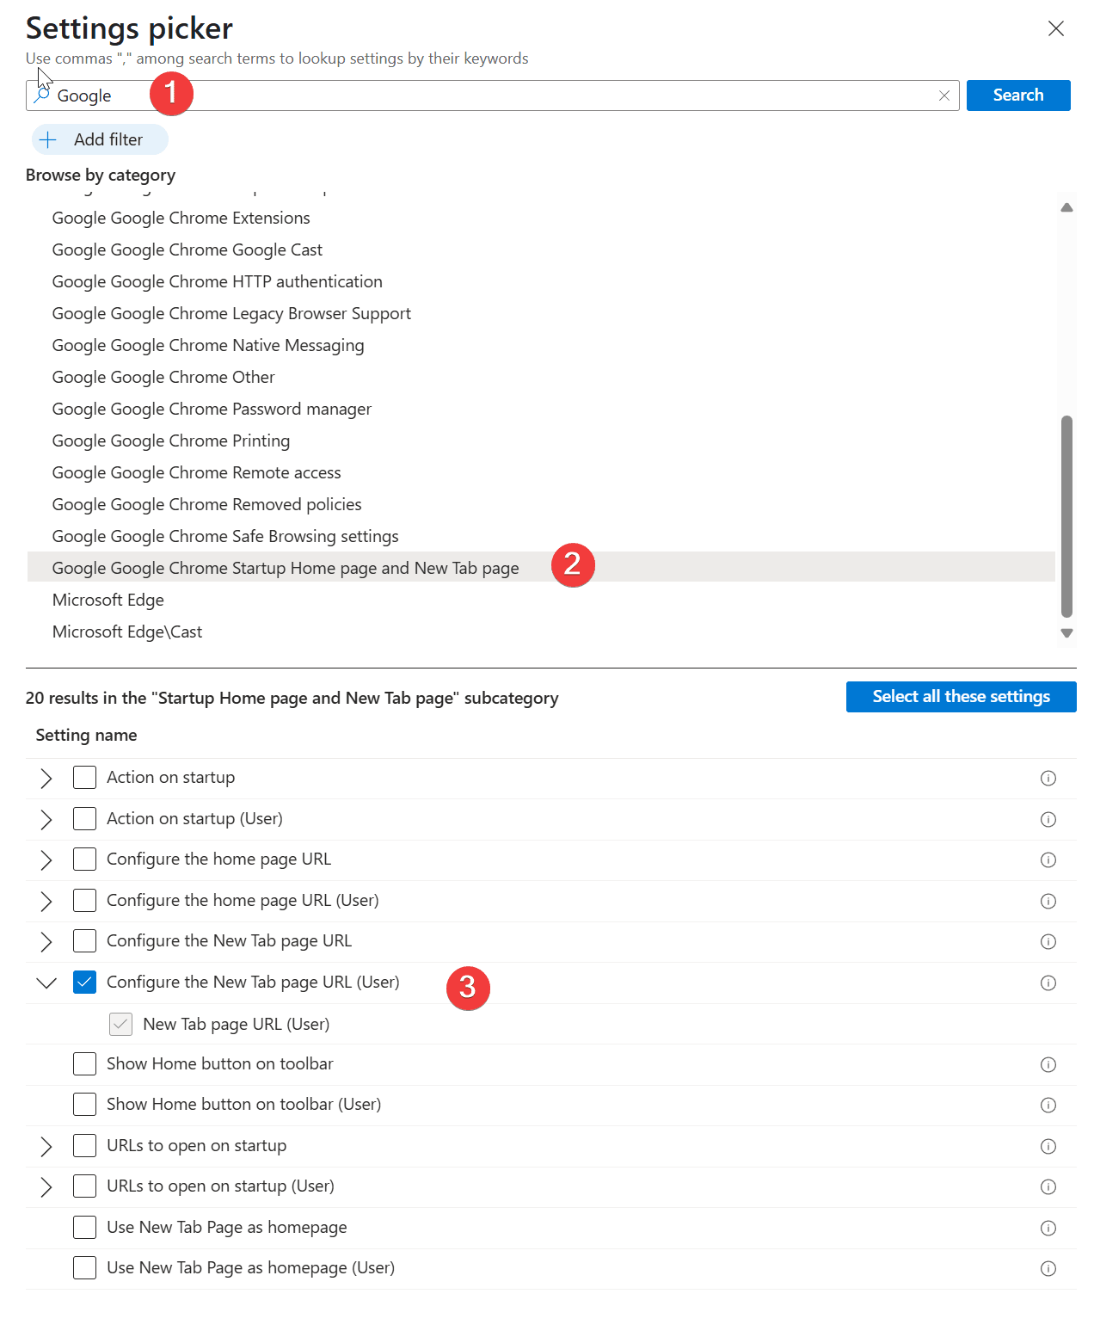Check the Action on startup checkbox
This screenshot has width=1094, height=1337.
pos(84,777)
